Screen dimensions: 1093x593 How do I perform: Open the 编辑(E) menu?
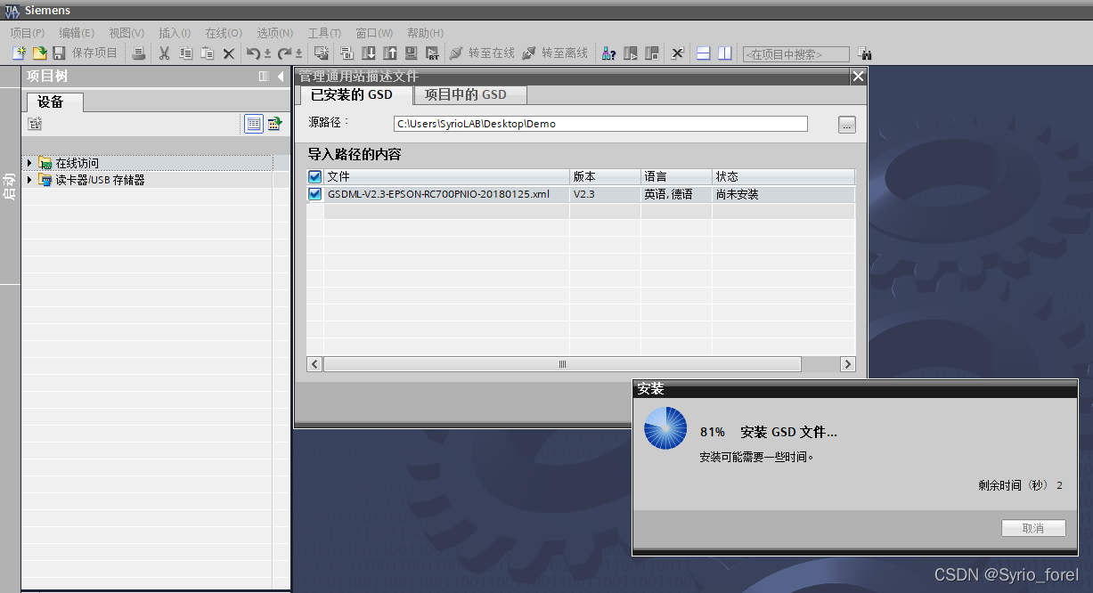pos(77,33)
